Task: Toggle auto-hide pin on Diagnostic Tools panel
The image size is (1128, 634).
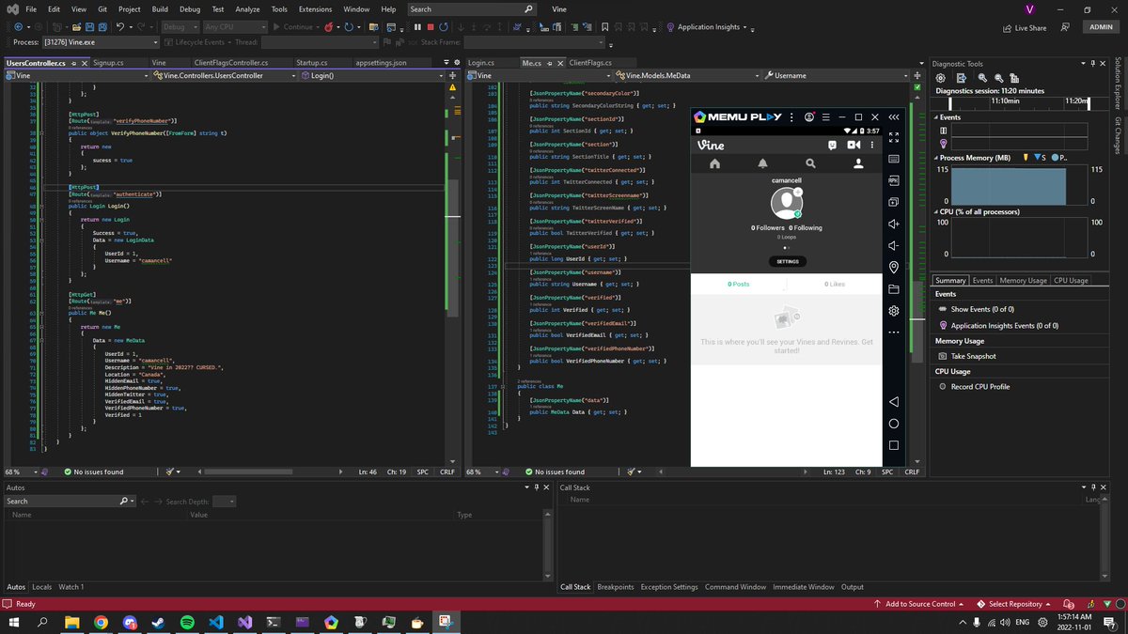Action: [1092, 63]
